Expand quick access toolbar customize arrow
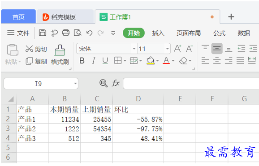Image resolution: width=259 pixels, height=166 pixels. [113, 33]
